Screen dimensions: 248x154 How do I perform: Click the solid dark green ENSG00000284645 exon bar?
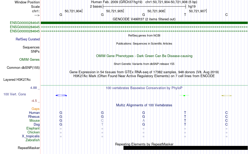tap(144, 23)
